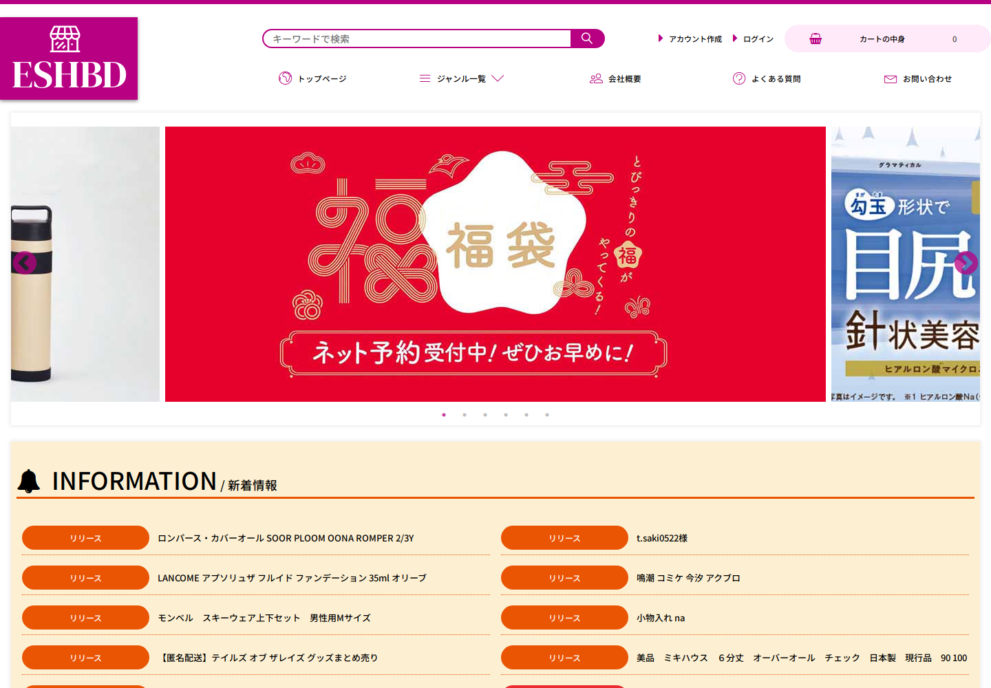Select the fifth carousel pagination dot

pyautogui.click(x=526, y=415)
